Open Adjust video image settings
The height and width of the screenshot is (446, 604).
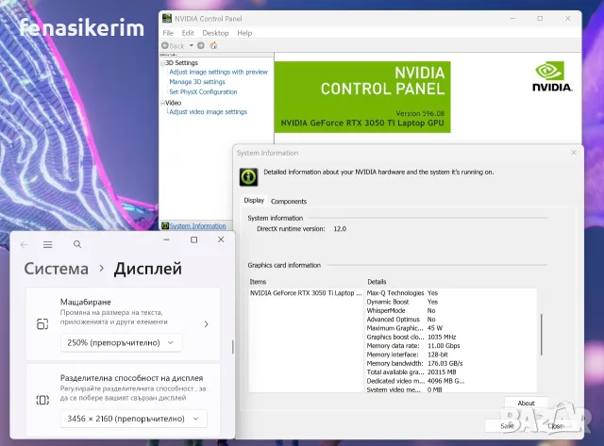208,112
